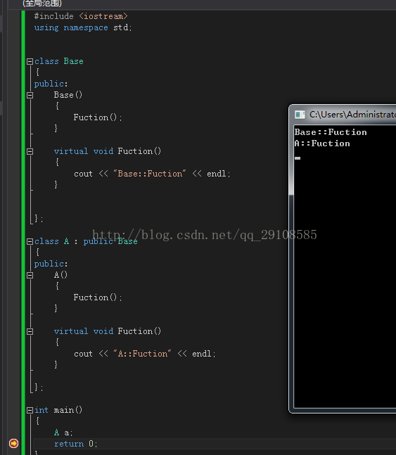Click the 'A a;' statement
Viewport: 396px width, 455px height.
[x=63, y=432]
